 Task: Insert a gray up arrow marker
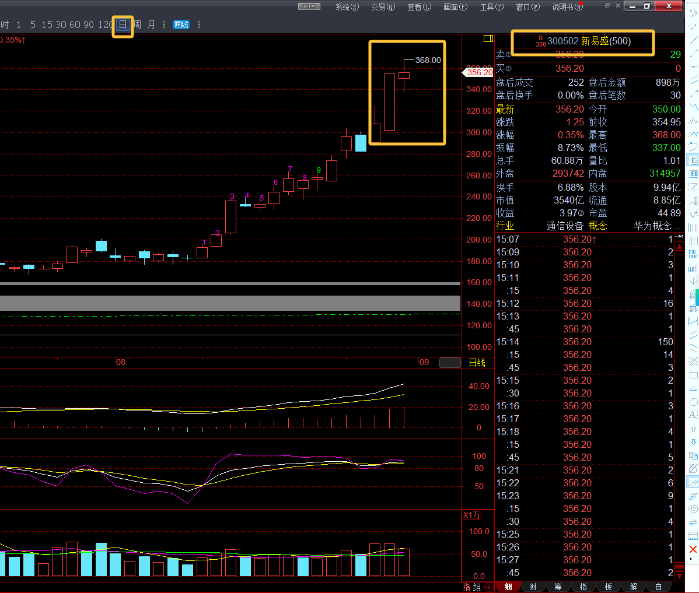tap(693, 429)
